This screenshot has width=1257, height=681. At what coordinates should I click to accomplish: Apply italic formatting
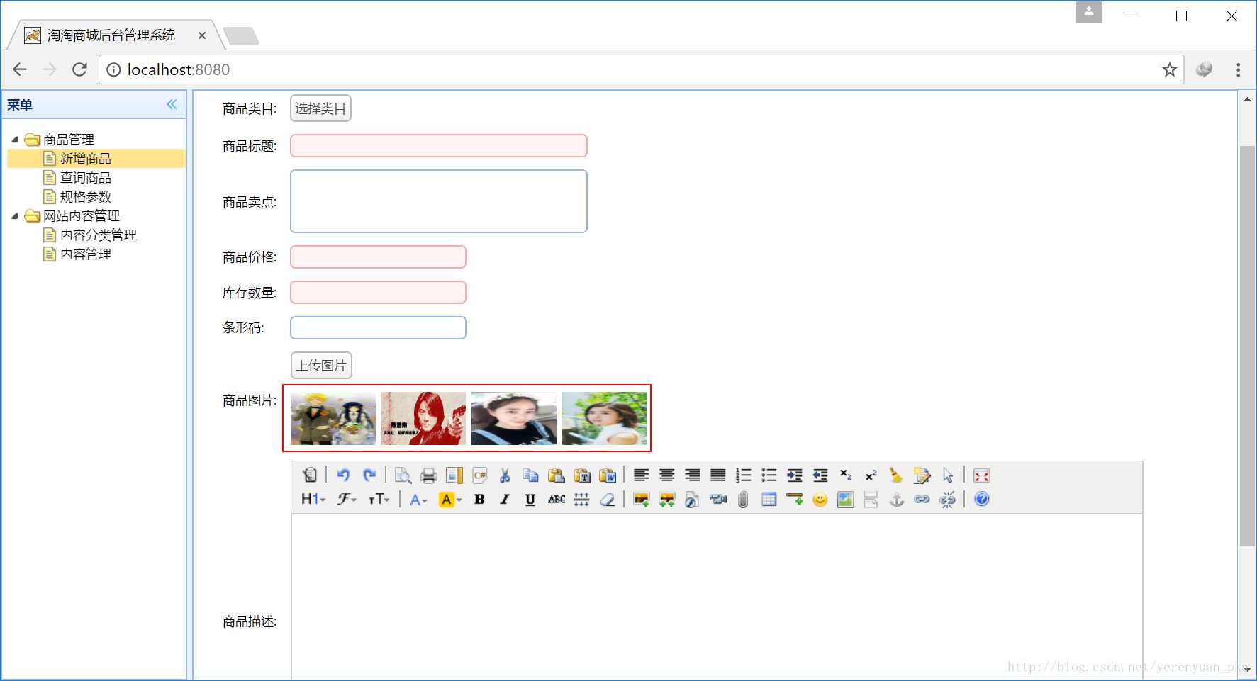(505, 500)
